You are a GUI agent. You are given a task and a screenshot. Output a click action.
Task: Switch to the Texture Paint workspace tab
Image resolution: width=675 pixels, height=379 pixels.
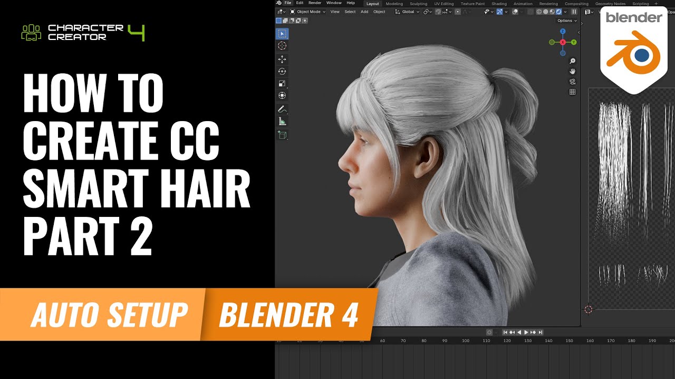[x=472, y=4]
